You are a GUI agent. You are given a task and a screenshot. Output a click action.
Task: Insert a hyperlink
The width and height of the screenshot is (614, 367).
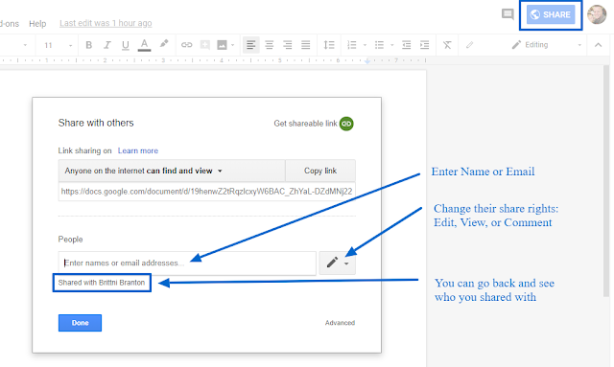tap(186, 45)
